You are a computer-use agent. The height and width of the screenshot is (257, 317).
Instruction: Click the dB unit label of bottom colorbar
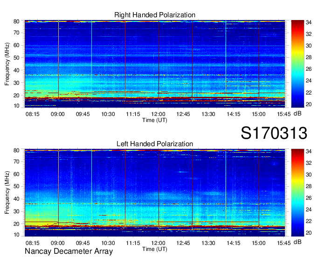coord(297,242)
